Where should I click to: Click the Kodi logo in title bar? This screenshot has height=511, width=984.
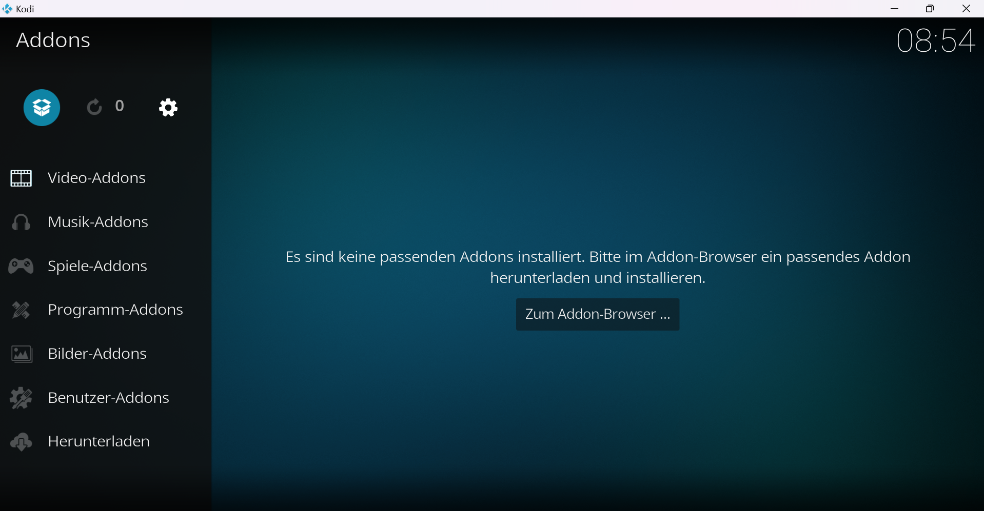click(x=8, y=9)
